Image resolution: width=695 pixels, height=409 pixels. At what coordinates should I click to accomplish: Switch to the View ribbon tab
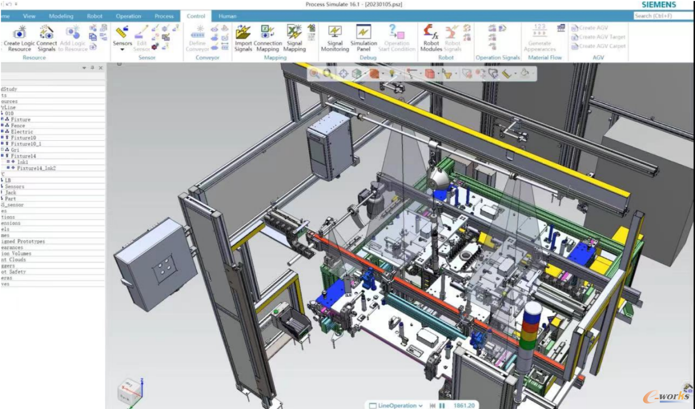pyautogui.click(x=29, y=16)
